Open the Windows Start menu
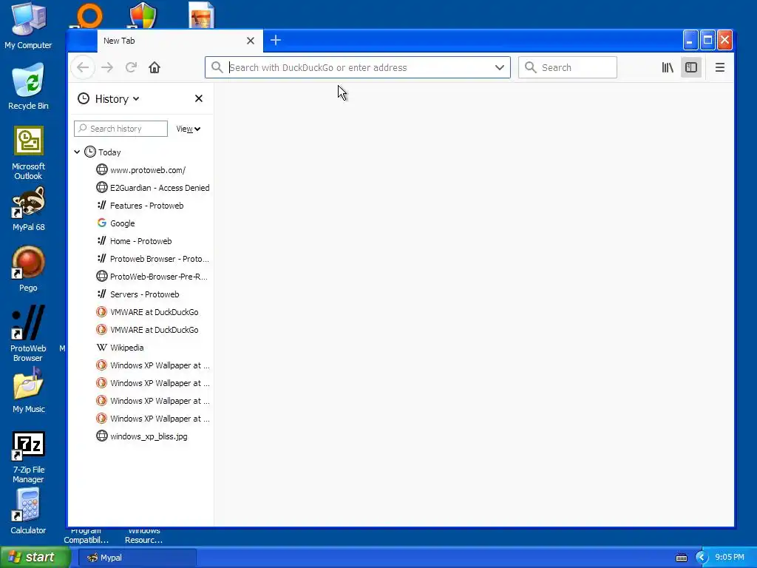 [35, 557]
